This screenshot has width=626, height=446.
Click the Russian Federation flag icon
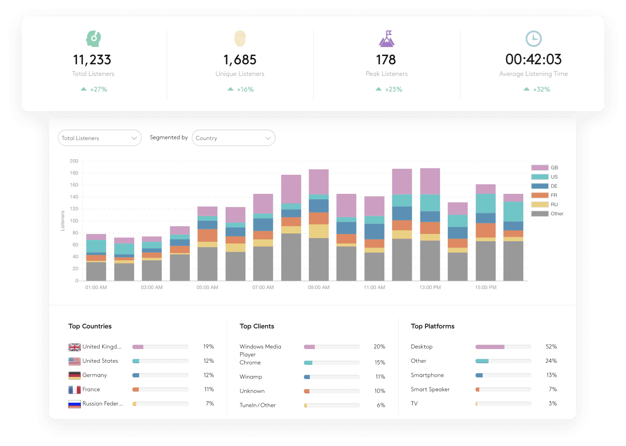point(74,403)
